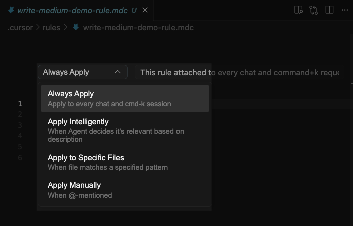Click the rules breadcrumb folder

[51, 28]
